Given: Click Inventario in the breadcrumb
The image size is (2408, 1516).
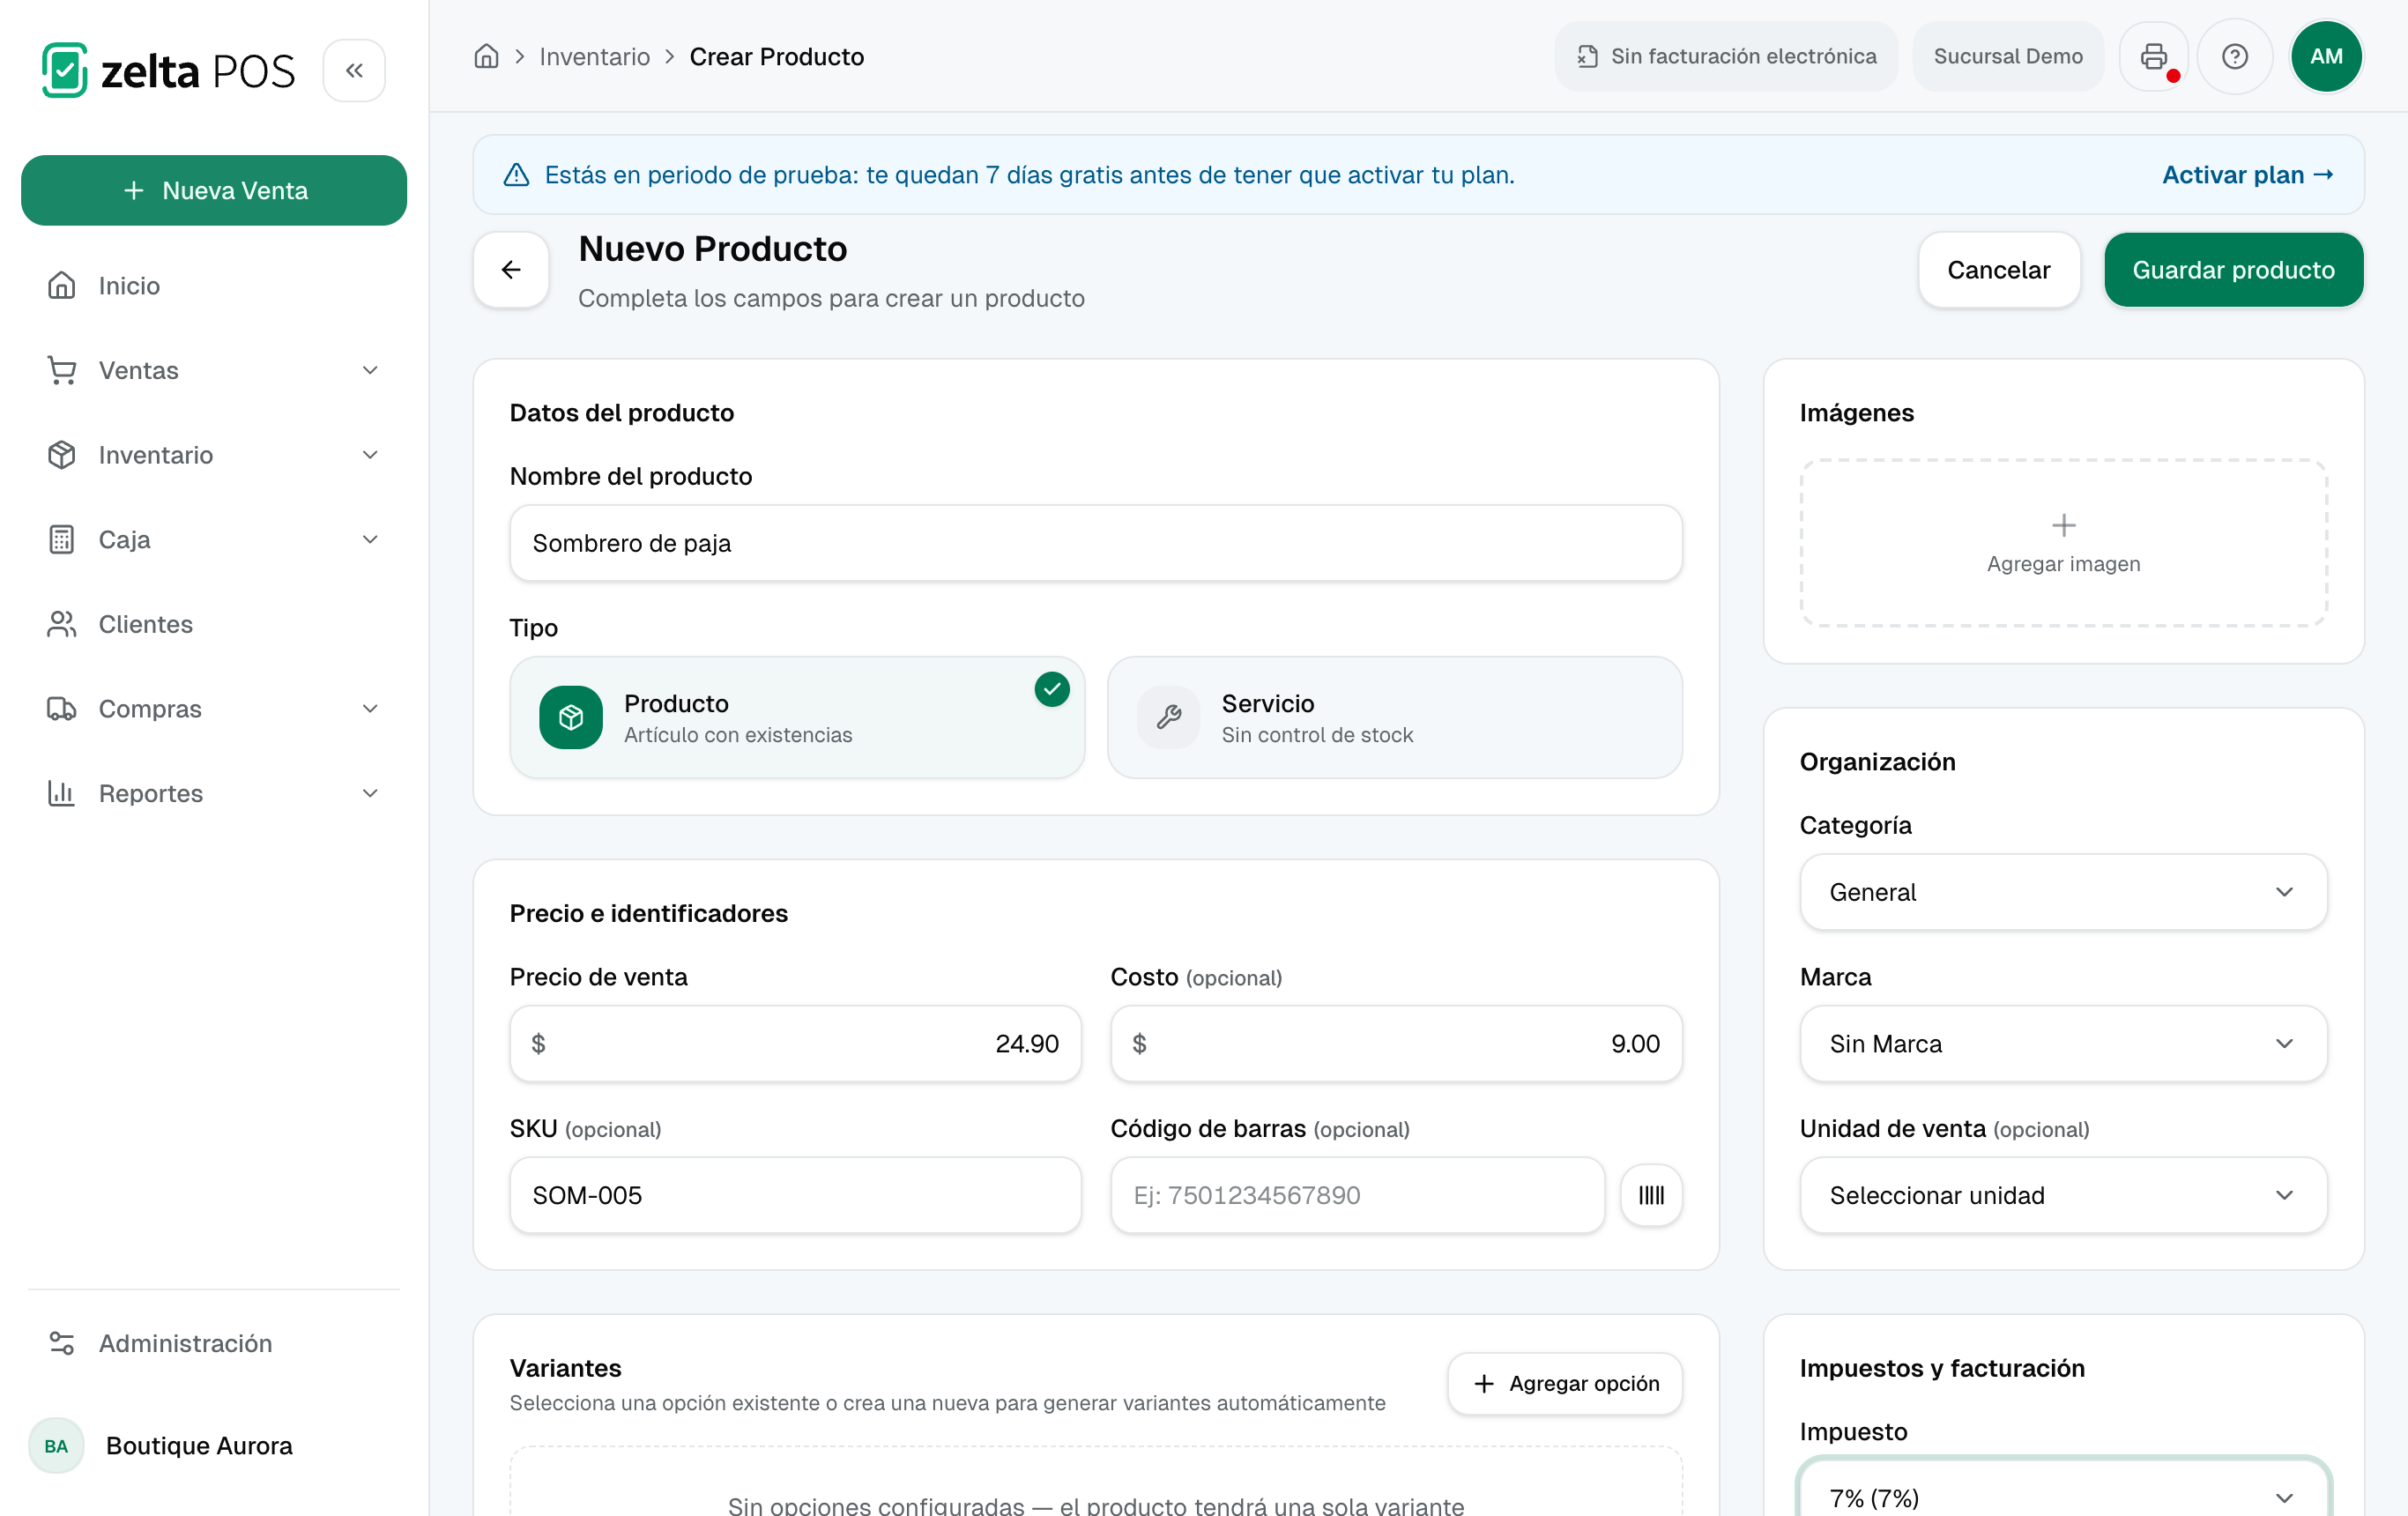Looking at the screenshot, I should [x=594, y=56].
